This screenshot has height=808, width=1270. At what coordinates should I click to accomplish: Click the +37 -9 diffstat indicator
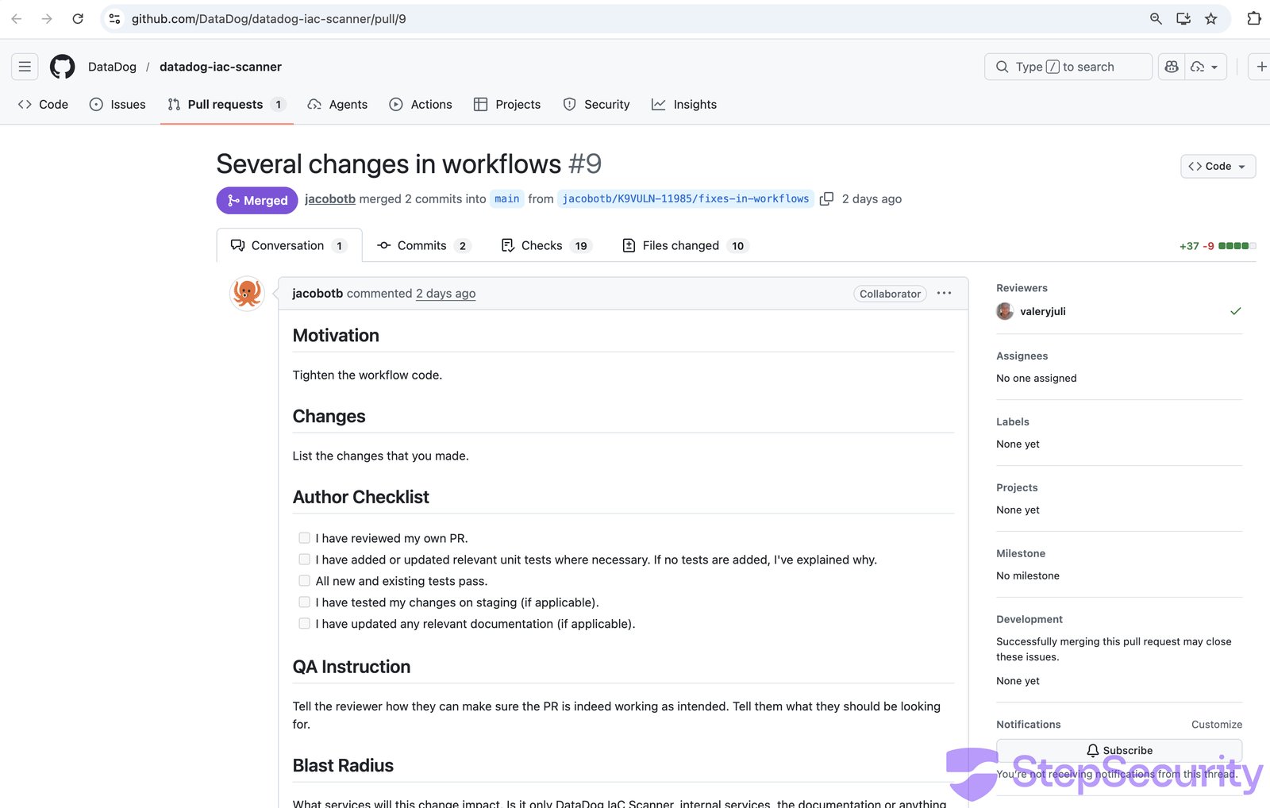click(x=1217, y=246)
